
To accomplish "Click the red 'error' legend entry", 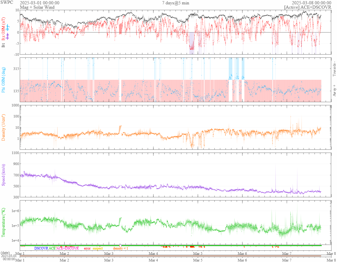I will point(87,248).
